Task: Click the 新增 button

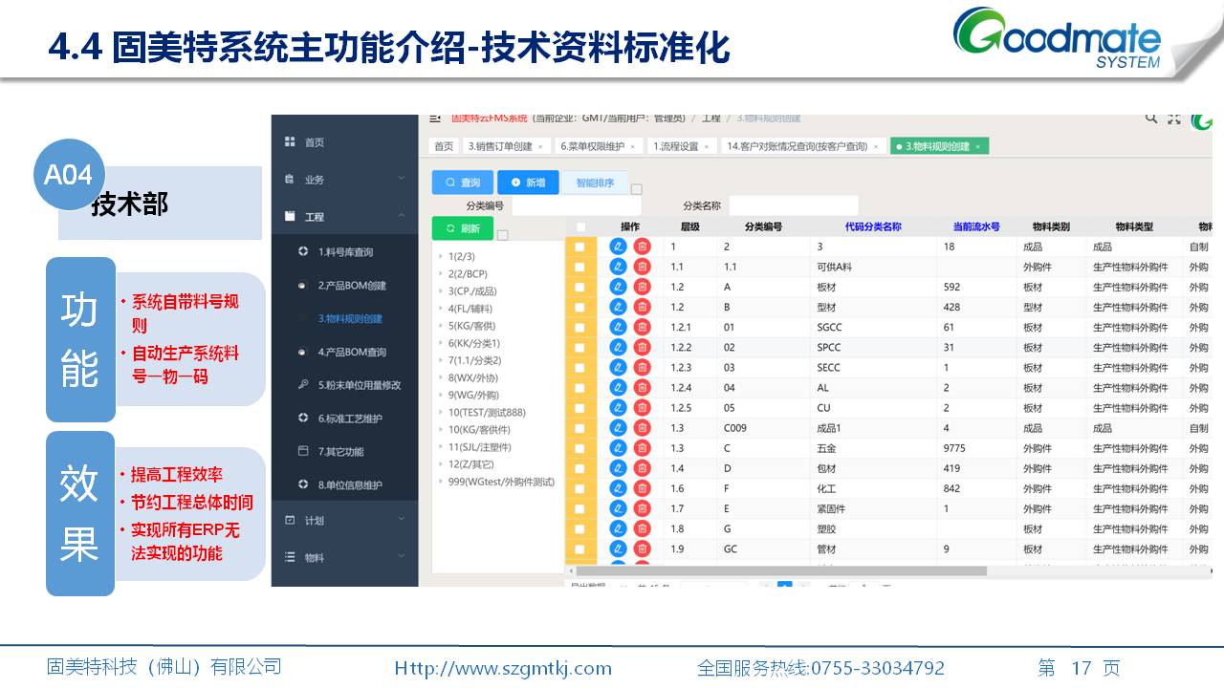Action: 528,183
